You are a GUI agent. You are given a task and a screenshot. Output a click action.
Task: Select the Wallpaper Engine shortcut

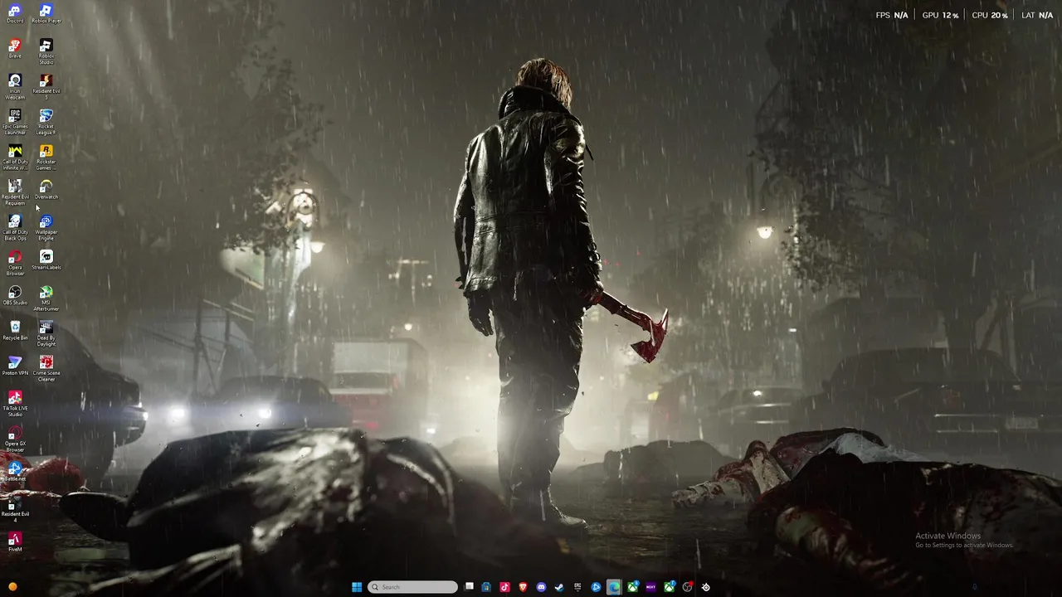[46, 228]
